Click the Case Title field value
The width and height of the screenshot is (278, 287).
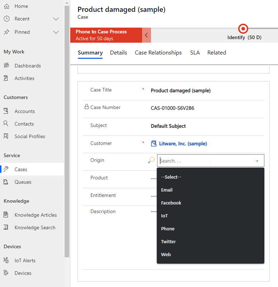coord(181,91)
